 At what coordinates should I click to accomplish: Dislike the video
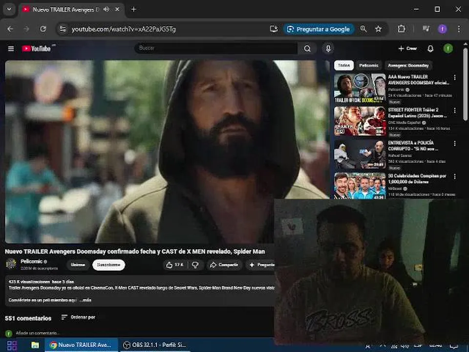tap(195, 265)
